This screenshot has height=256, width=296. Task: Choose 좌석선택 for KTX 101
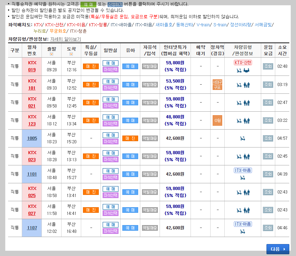click(x=110, y=88)
